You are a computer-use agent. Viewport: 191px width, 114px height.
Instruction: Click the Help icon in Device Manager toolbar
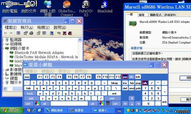point(38,33)
